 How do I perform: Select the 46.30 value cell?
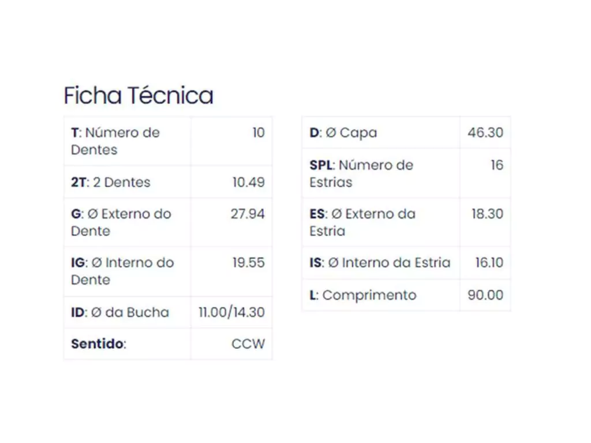(485, 133)
